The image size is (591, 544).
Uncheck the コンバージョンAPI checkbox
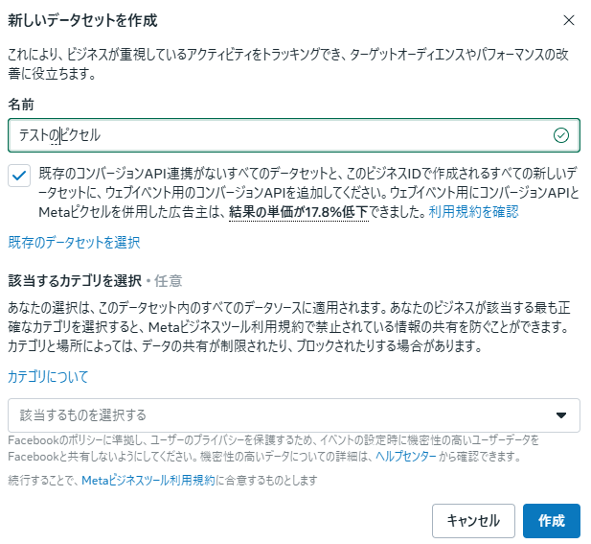(19, 176)
